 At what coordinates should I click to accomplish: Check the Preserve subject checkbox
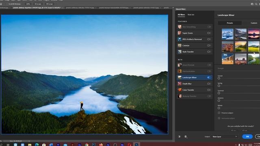[219, 113]
